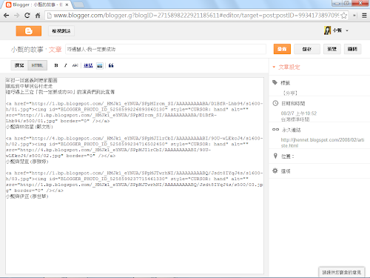This screenshot has width=370, height=278.
Task: Click the Save button
Action: tap(307, 49)
